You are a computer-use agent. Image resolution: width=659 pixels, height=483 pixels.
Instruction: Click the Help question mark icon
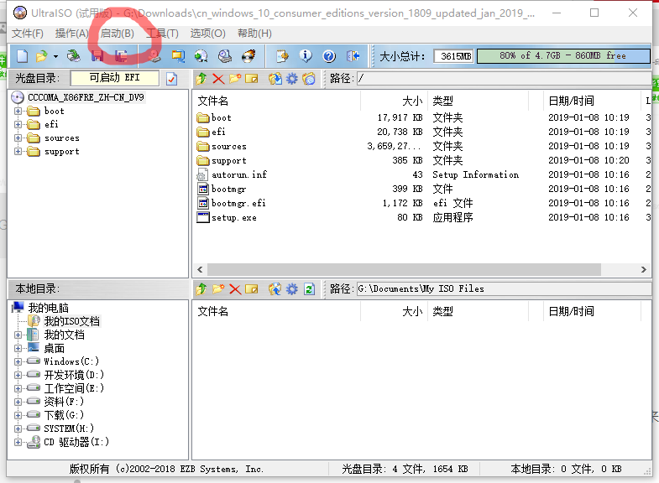[x=329, y=56]
